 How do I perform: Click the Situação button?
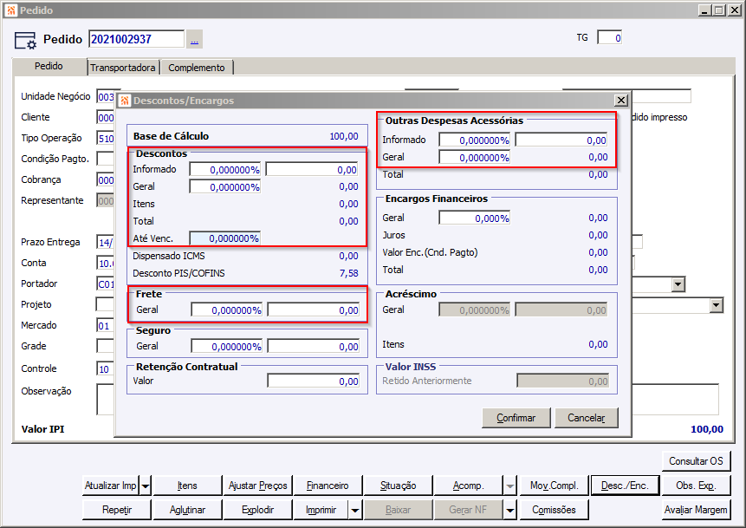(x=399, y=486)
